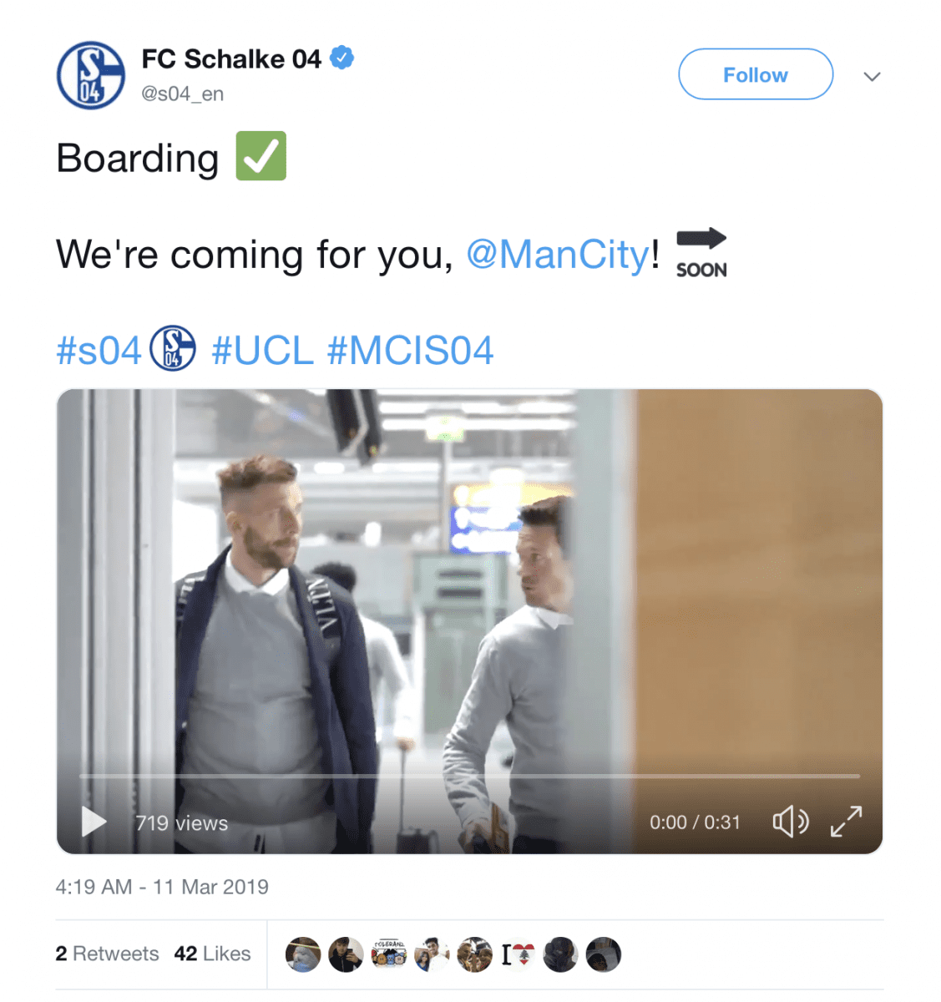Open FC Schalke 04 profile avatar

pyautogui.click(x=90, y=75)
